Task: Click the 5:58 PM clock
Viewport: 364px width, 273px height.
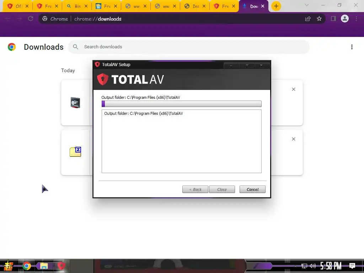Action: tap(331, 266)
